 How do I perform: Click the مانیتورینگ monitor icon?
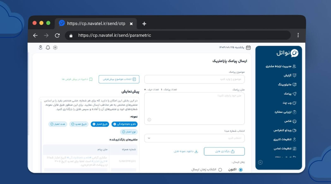click(x=295, y=85)
